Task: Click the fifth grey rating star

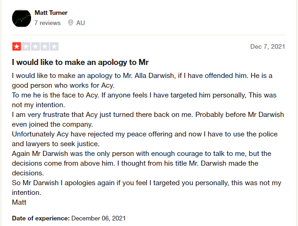Action: [54, 46]
